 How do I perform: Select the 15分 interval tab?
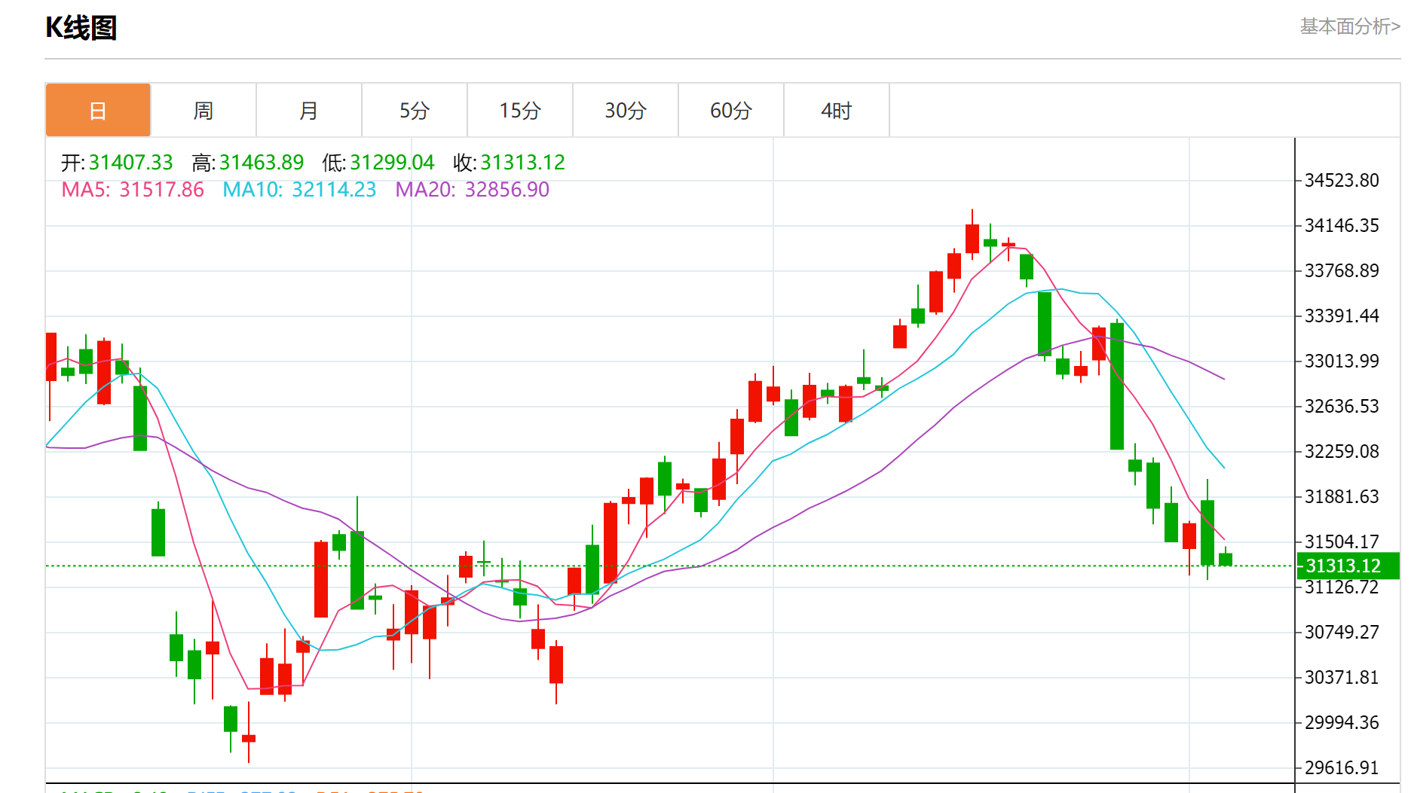click(x=520, y=111)
